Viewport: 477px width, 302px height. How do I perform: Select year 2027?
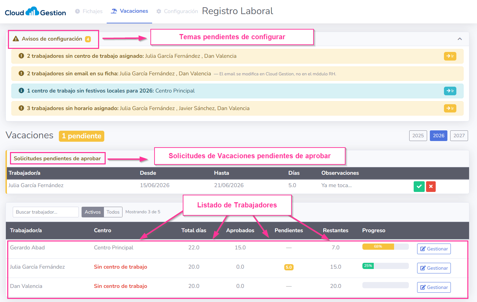pos(459,136)
